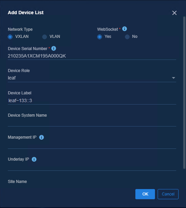The width and height of the screenshot is (186, 208).
Task: Close the Add Device List dialog
Action: pos(174,13)
